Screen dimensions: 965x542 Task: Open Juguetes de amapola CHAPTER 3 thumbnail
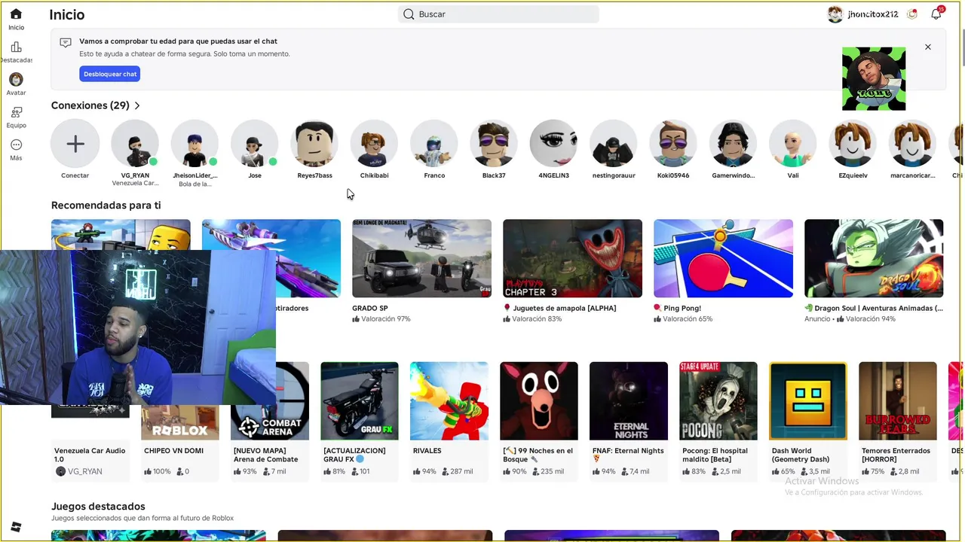coord(572,258)
